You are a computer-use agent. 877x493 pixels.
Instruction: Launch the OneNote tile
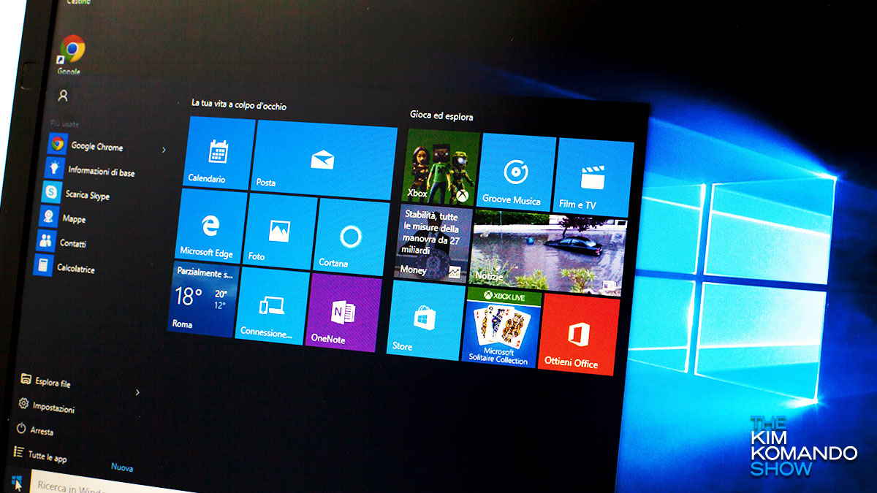point(343,313)
